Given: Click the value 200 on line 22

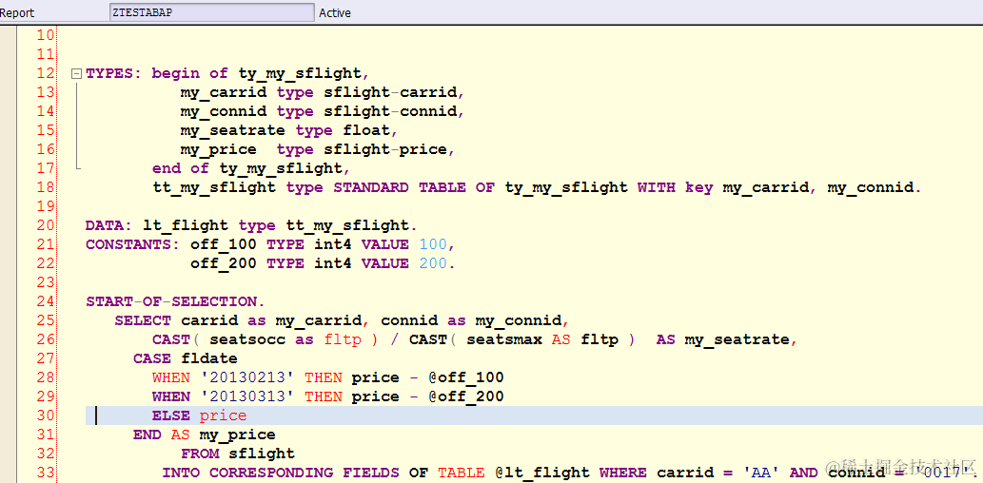Looking at the screenshot, I should tap(433, 263).
